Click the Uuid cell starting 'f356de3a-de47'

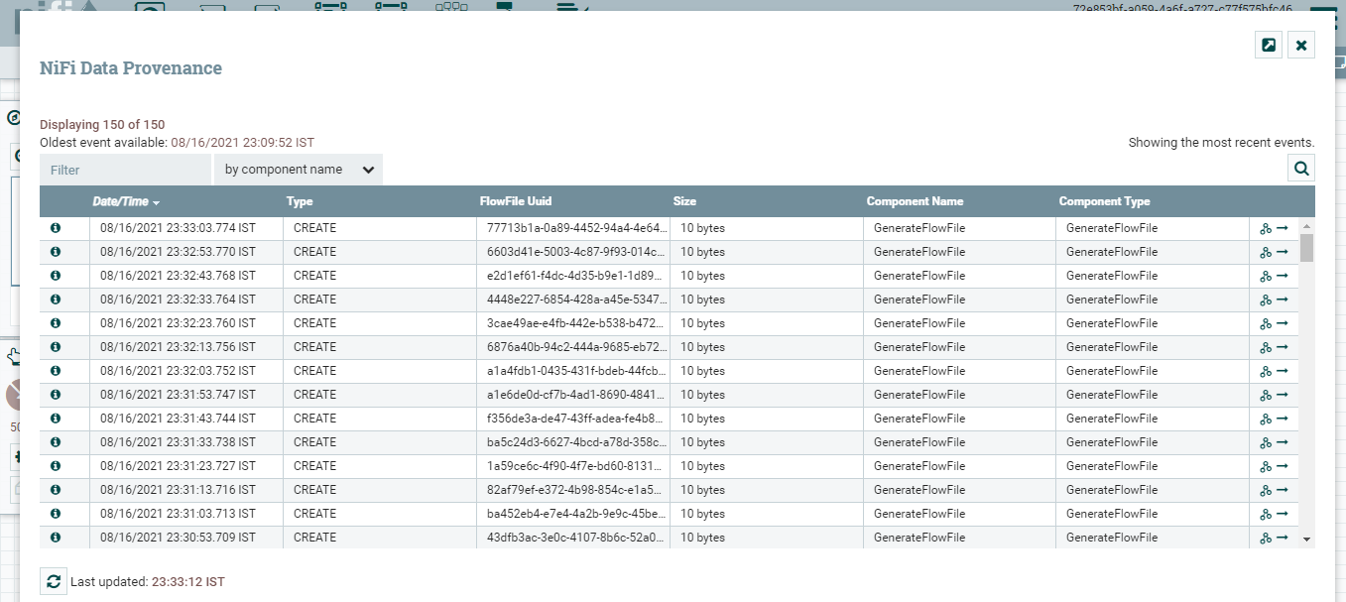[x=572, y=419]
